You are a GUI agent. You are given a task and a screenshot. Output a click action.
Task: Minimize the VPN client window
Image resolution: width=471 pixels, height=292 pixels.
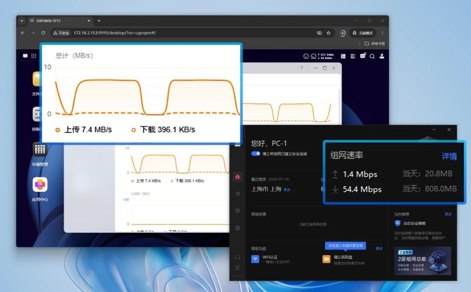pyautogui.click(x=433, y=129)
